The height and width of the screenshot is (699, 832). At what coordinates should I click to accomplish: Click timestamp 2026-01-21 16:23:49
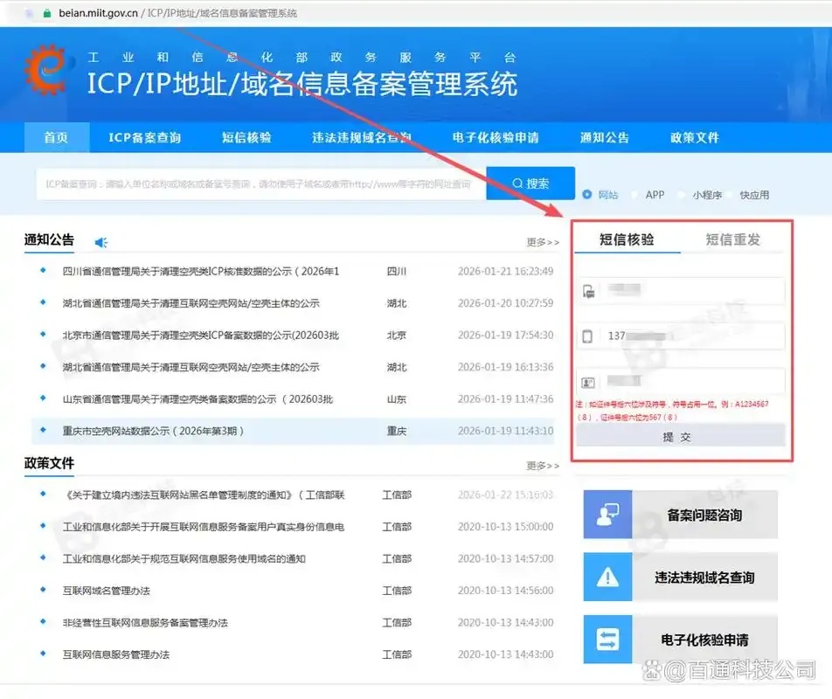click(x=506, y=271)
